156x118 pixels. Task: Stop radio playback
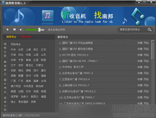(x=14, y=30)
